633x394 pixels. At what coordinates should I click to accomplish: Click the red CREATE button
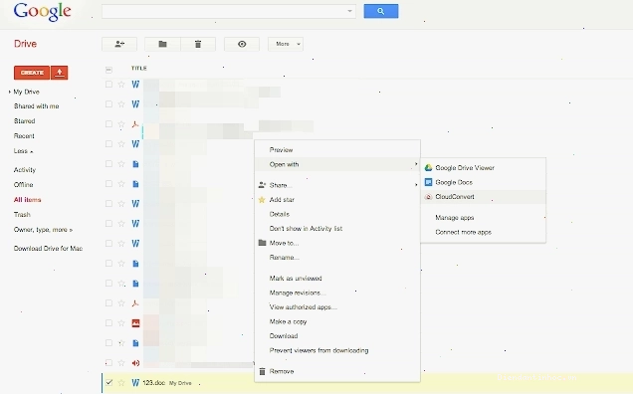pyautogui.click(x=32, y=73)
